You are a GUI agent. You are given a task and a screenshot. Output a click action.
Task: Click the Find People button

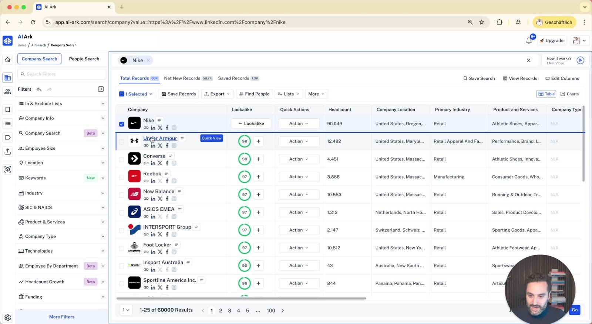pyautogui.click(x=254, y=94)
